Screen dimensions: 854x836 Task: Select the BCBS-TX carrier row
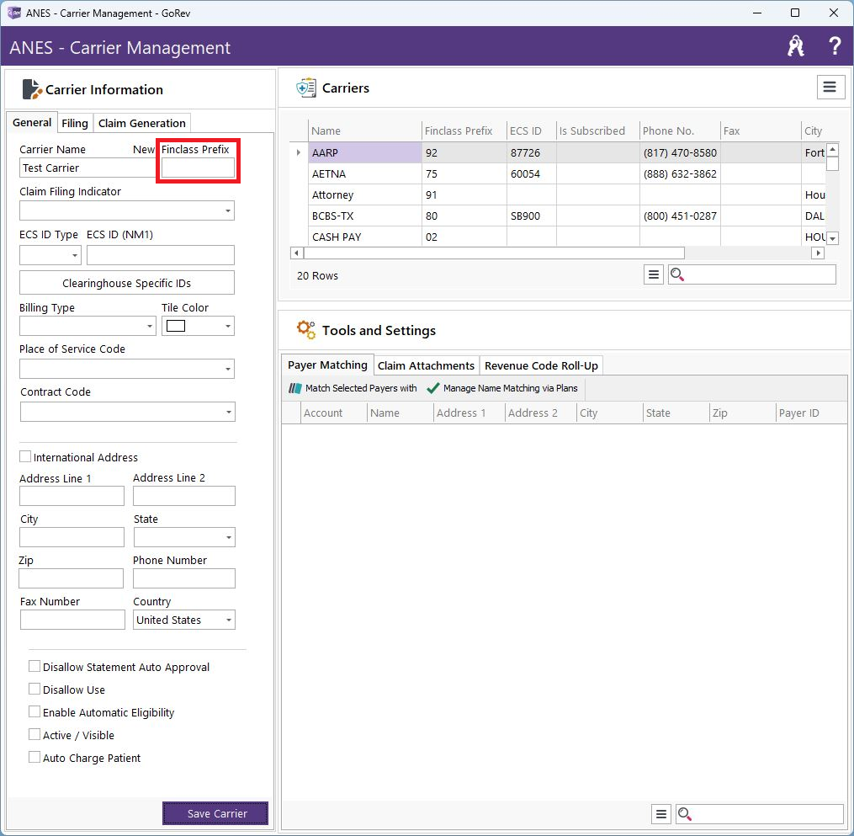559,216
